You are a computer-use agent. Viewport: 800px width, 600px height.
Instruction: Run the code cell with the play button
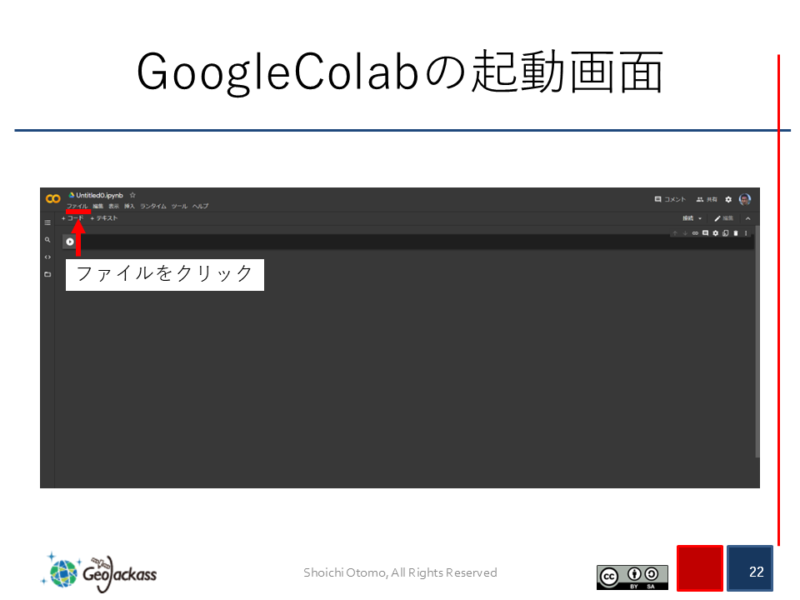[x=70, y=242]
